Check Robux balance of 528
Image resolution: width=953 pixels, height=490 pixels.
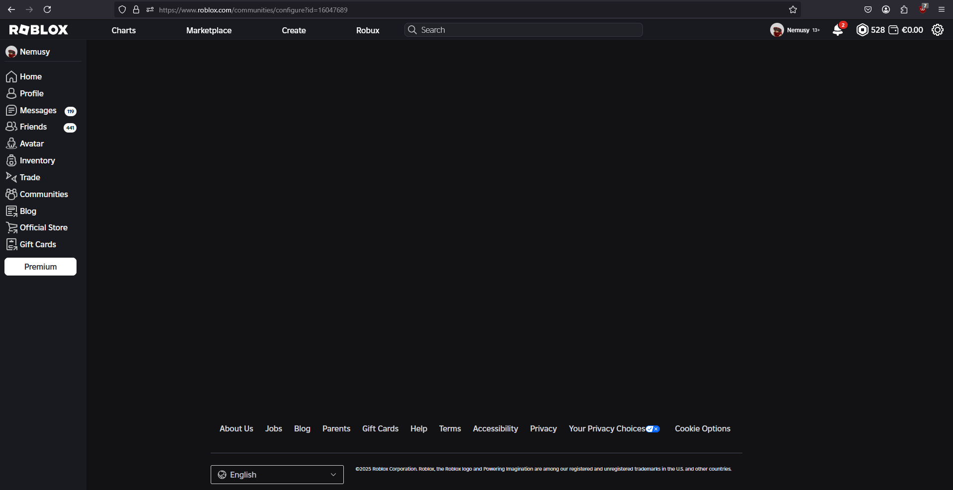[x=871, y=30]
